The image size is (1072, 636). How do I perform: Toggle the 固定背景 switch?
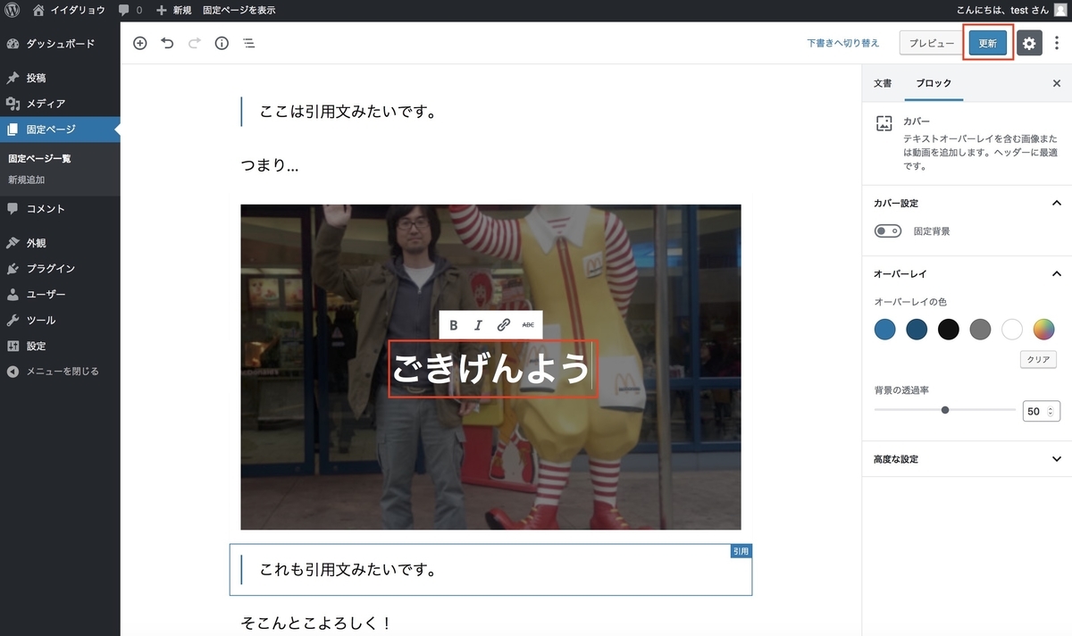(888, 231)
